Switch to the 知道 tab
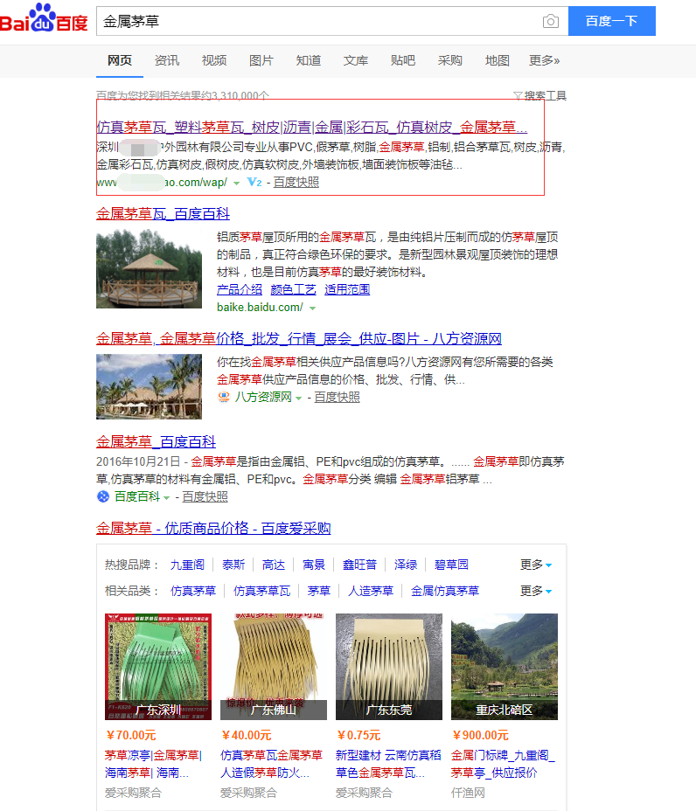696x811 pixels. (309, 60)
